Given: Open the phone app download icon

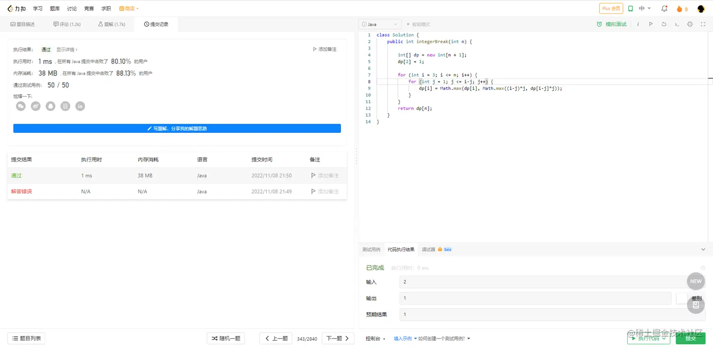Looking at the screenshot, I should pos(630,8).
